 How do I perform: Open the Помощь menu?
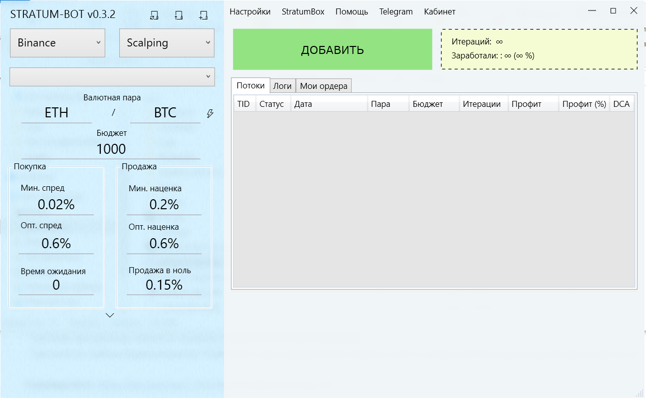tap(352, 11)
